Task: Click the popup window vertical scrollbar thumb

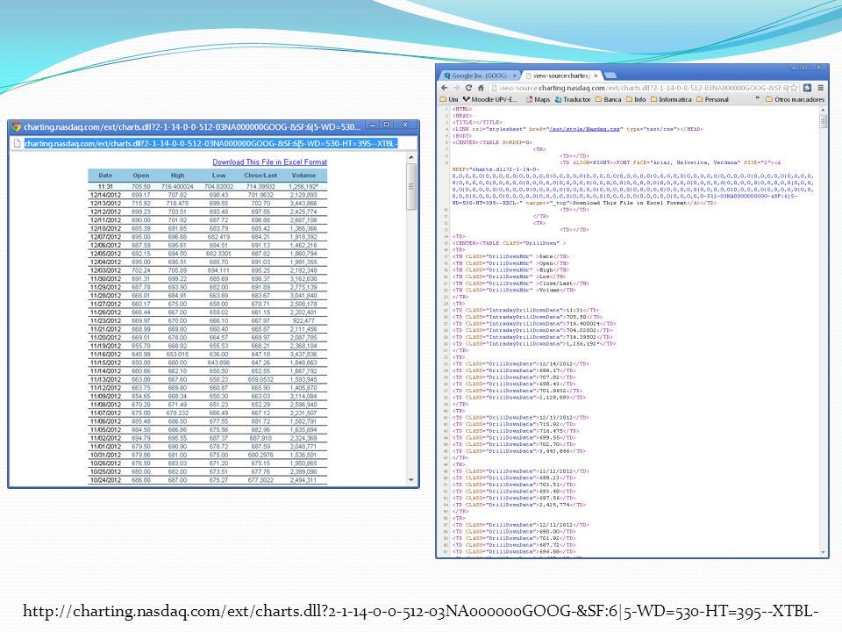Action: point(411,186)
